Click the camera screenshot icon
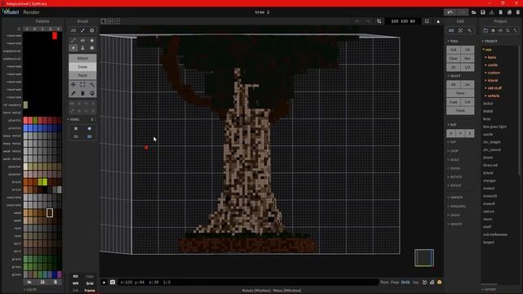 [x=113, y=282]
